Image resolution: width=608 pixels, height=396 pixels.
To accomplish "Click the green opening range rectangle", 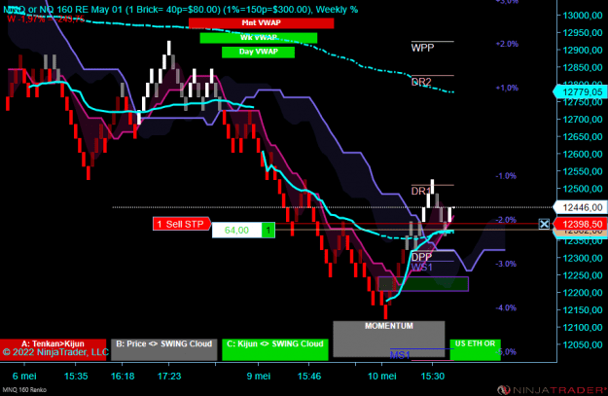I will (x=423, y=284).
